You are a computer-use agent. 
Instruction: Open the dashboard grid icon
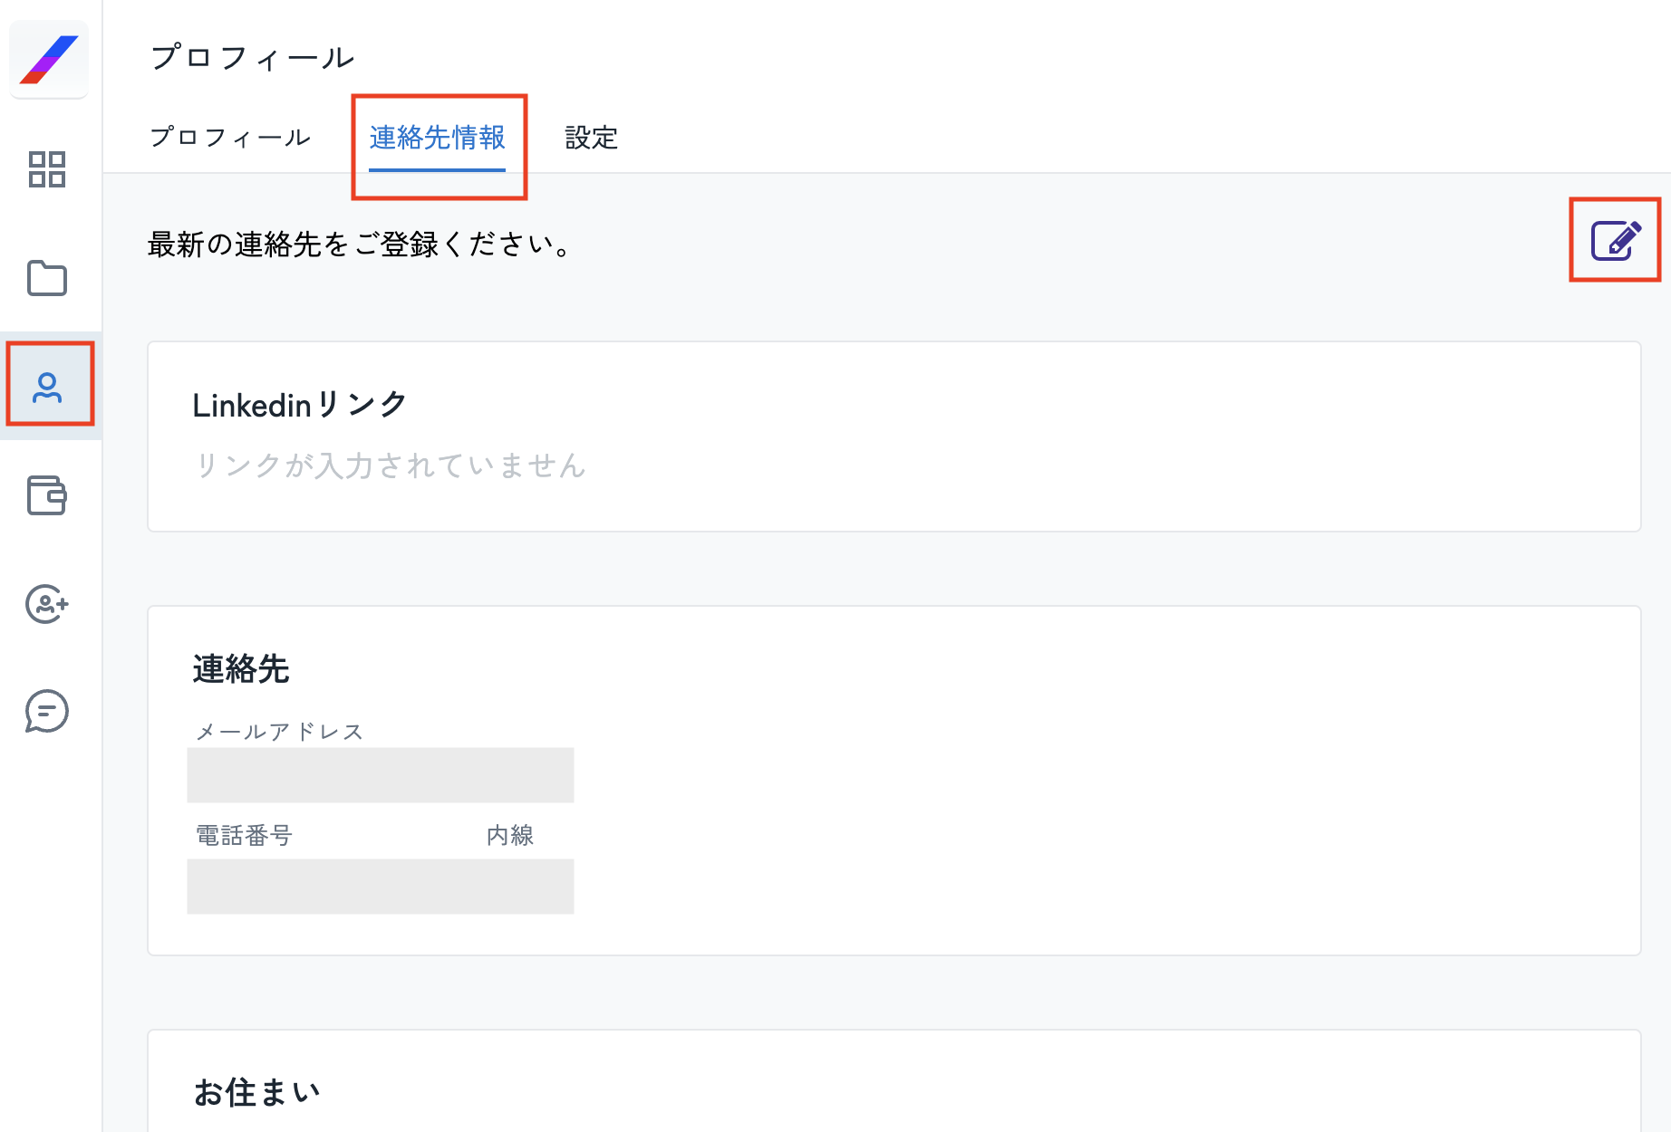click(47, 169)
